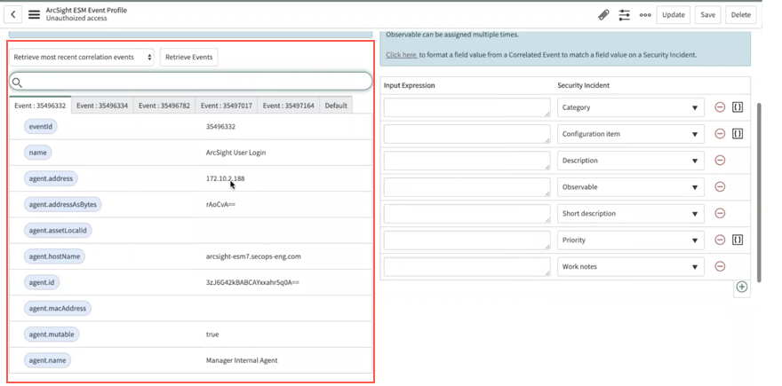Viewport: 782px width, 386px height.
Task: Click the agent.assetLocalId field pill
Action: pyautogui.click(x=59, y=230)
